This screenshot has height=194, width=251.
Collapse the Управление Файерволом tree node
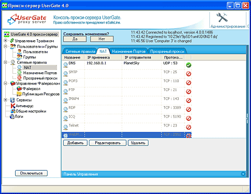(5, 83)
